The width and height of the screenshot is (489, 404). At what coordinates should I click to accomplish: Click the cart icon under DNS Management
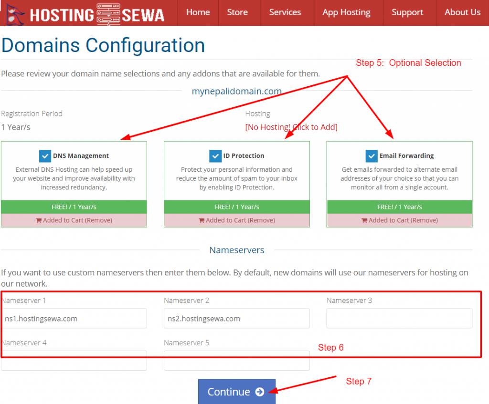pos(38,220)
